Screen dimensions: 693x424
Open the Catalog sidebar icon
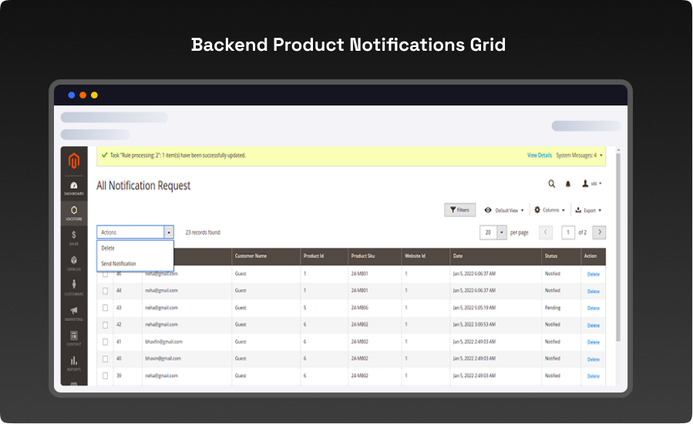74,263
